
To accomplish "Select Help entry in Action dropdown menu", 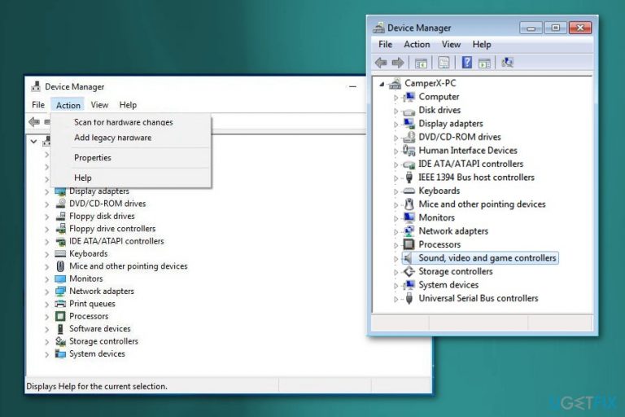I will pyautogui.click(x=131, y=178).
